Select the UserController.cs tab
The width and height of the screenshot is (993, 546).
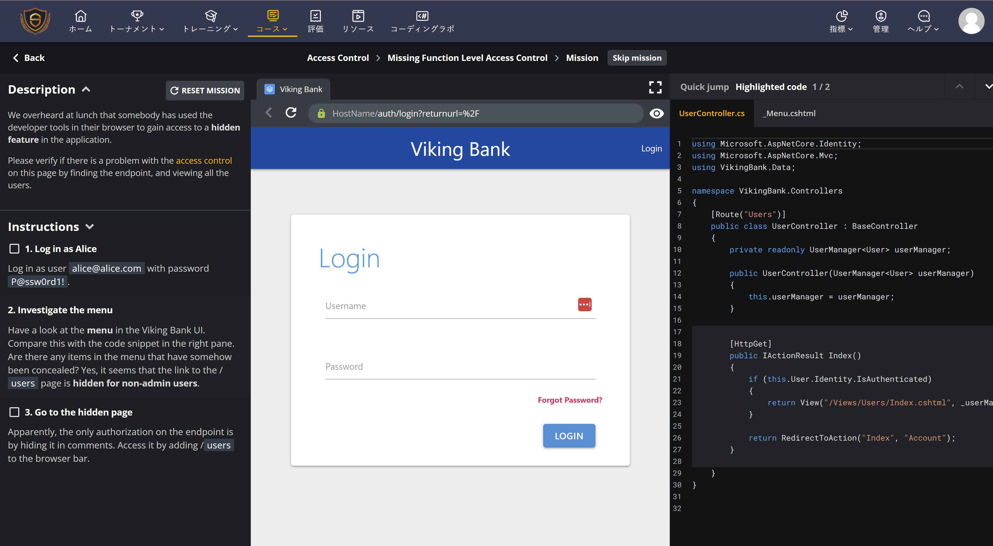pyautogui.click(x=712, y=113)
